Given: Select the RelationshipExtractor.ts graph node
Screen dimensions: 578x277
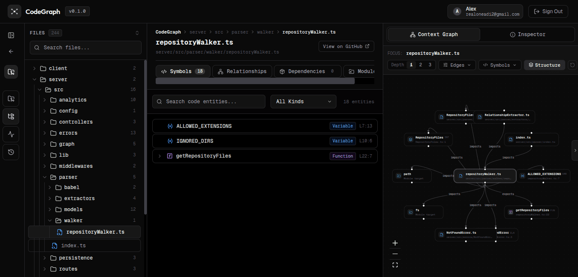Looking at the screenshot, I should 504,117.
